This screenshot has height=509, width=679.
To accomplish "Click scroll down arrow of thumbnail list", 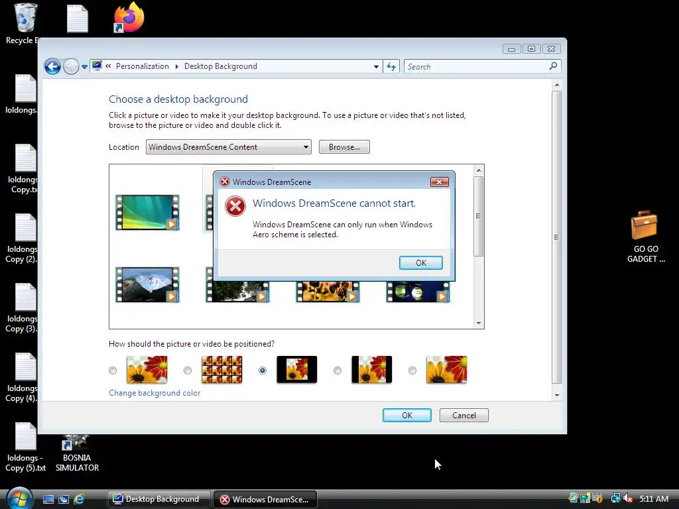I will point(479,323).
